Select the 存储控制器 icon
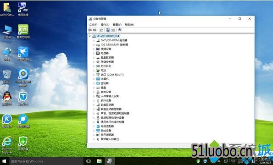273x165 pixels. click(98, 62)
